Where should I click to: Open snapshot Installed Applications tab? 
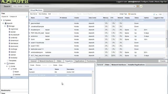136,65
